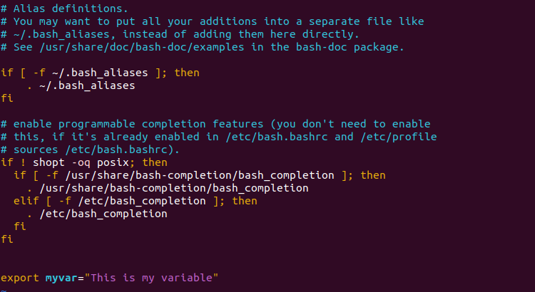Click 'shopt -oq posix' command text
The width and height of the screenshot is (535, 292).
pyautogui.click(x=81, y=162)
